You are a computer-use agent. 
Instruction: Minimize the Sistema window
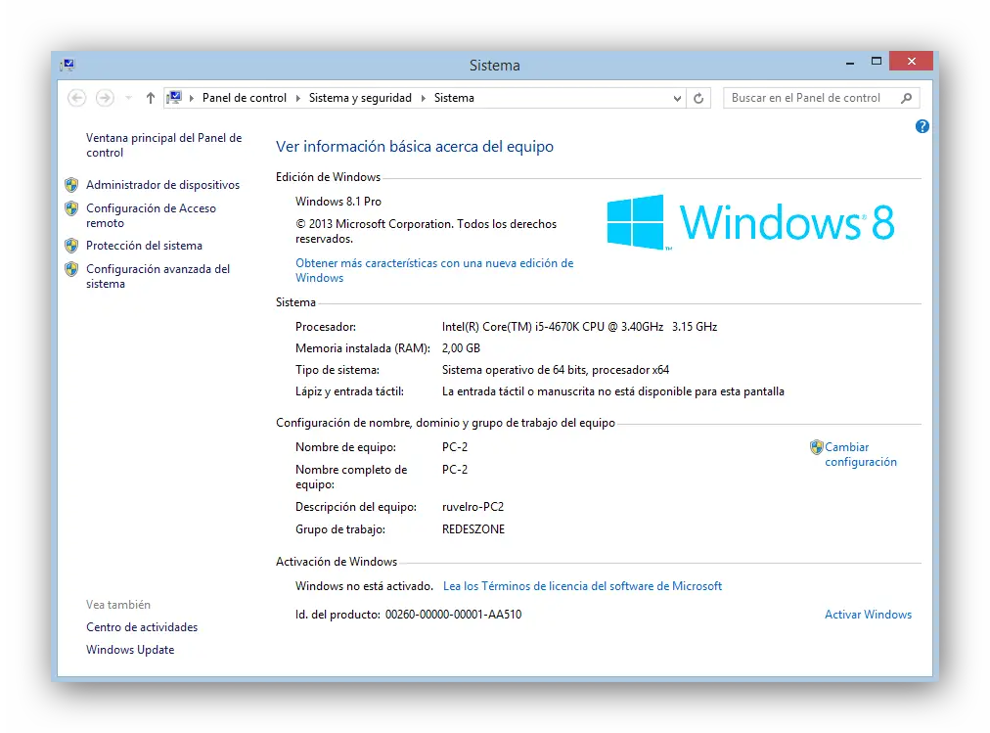coord(850,62)
